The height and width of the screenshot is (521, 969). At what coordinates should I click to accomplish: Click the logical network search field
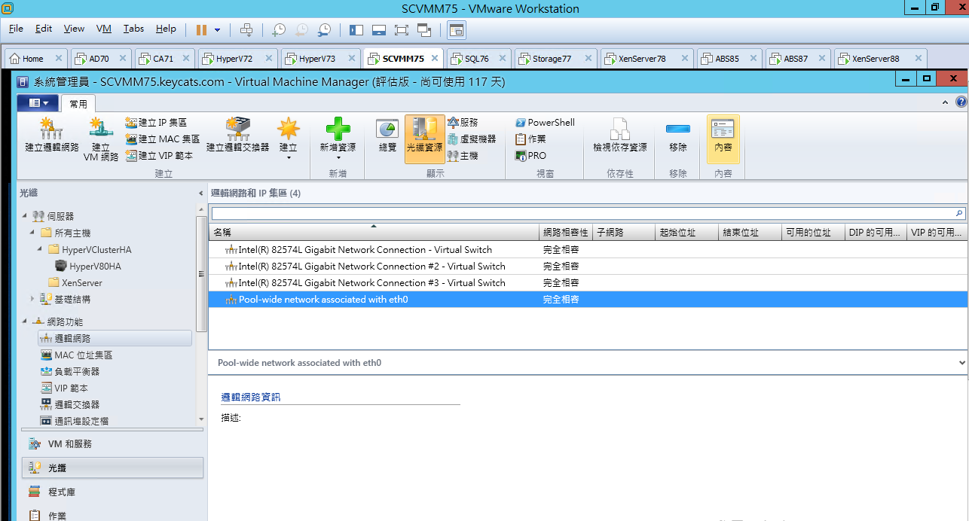click(x=582, y=213)
